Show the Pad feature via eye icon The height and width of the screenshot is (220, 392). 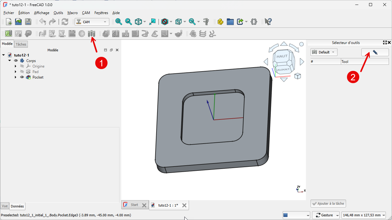pos(22,72)
